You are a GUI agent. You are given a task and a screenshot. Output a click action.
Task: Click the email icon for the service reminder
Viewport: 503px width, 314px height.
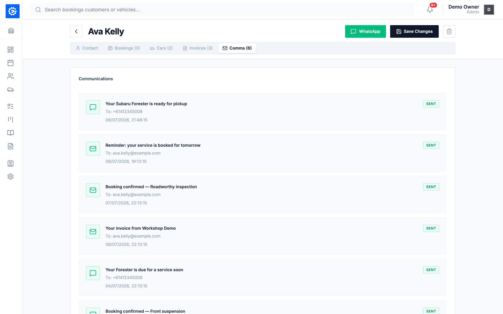pos(93,149)
